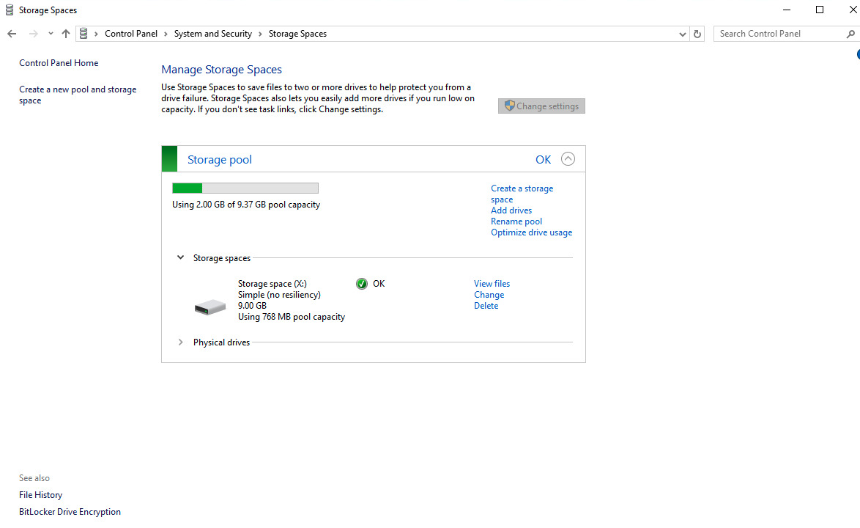Screen dimensions: 860x528
Task: Focus the Search Control Panel field
Action: [x=776, y=34]
